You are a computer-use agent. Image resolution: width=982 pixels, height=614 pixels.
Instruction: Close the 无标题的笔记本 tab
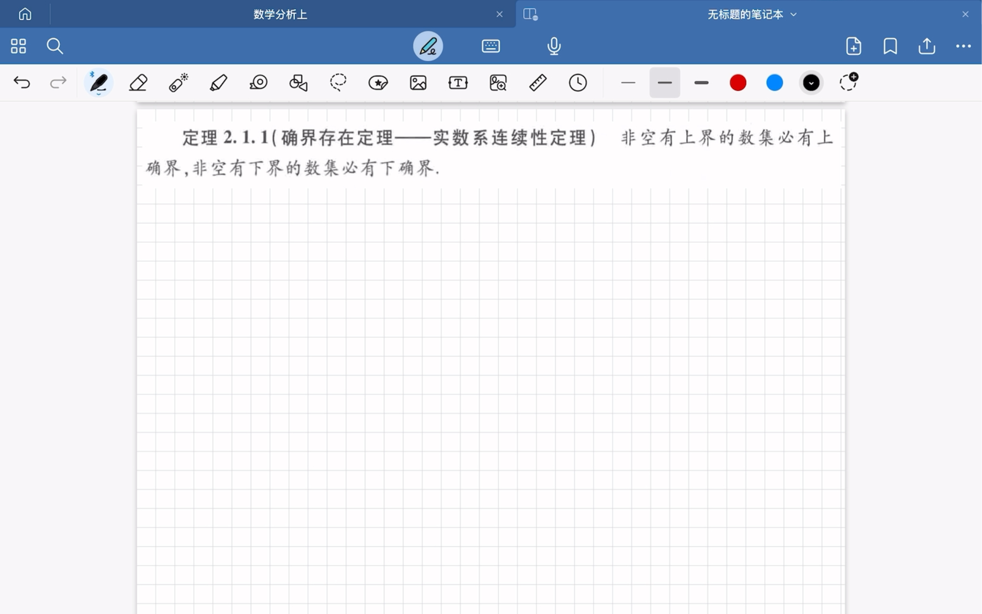(x=965, y=14)
